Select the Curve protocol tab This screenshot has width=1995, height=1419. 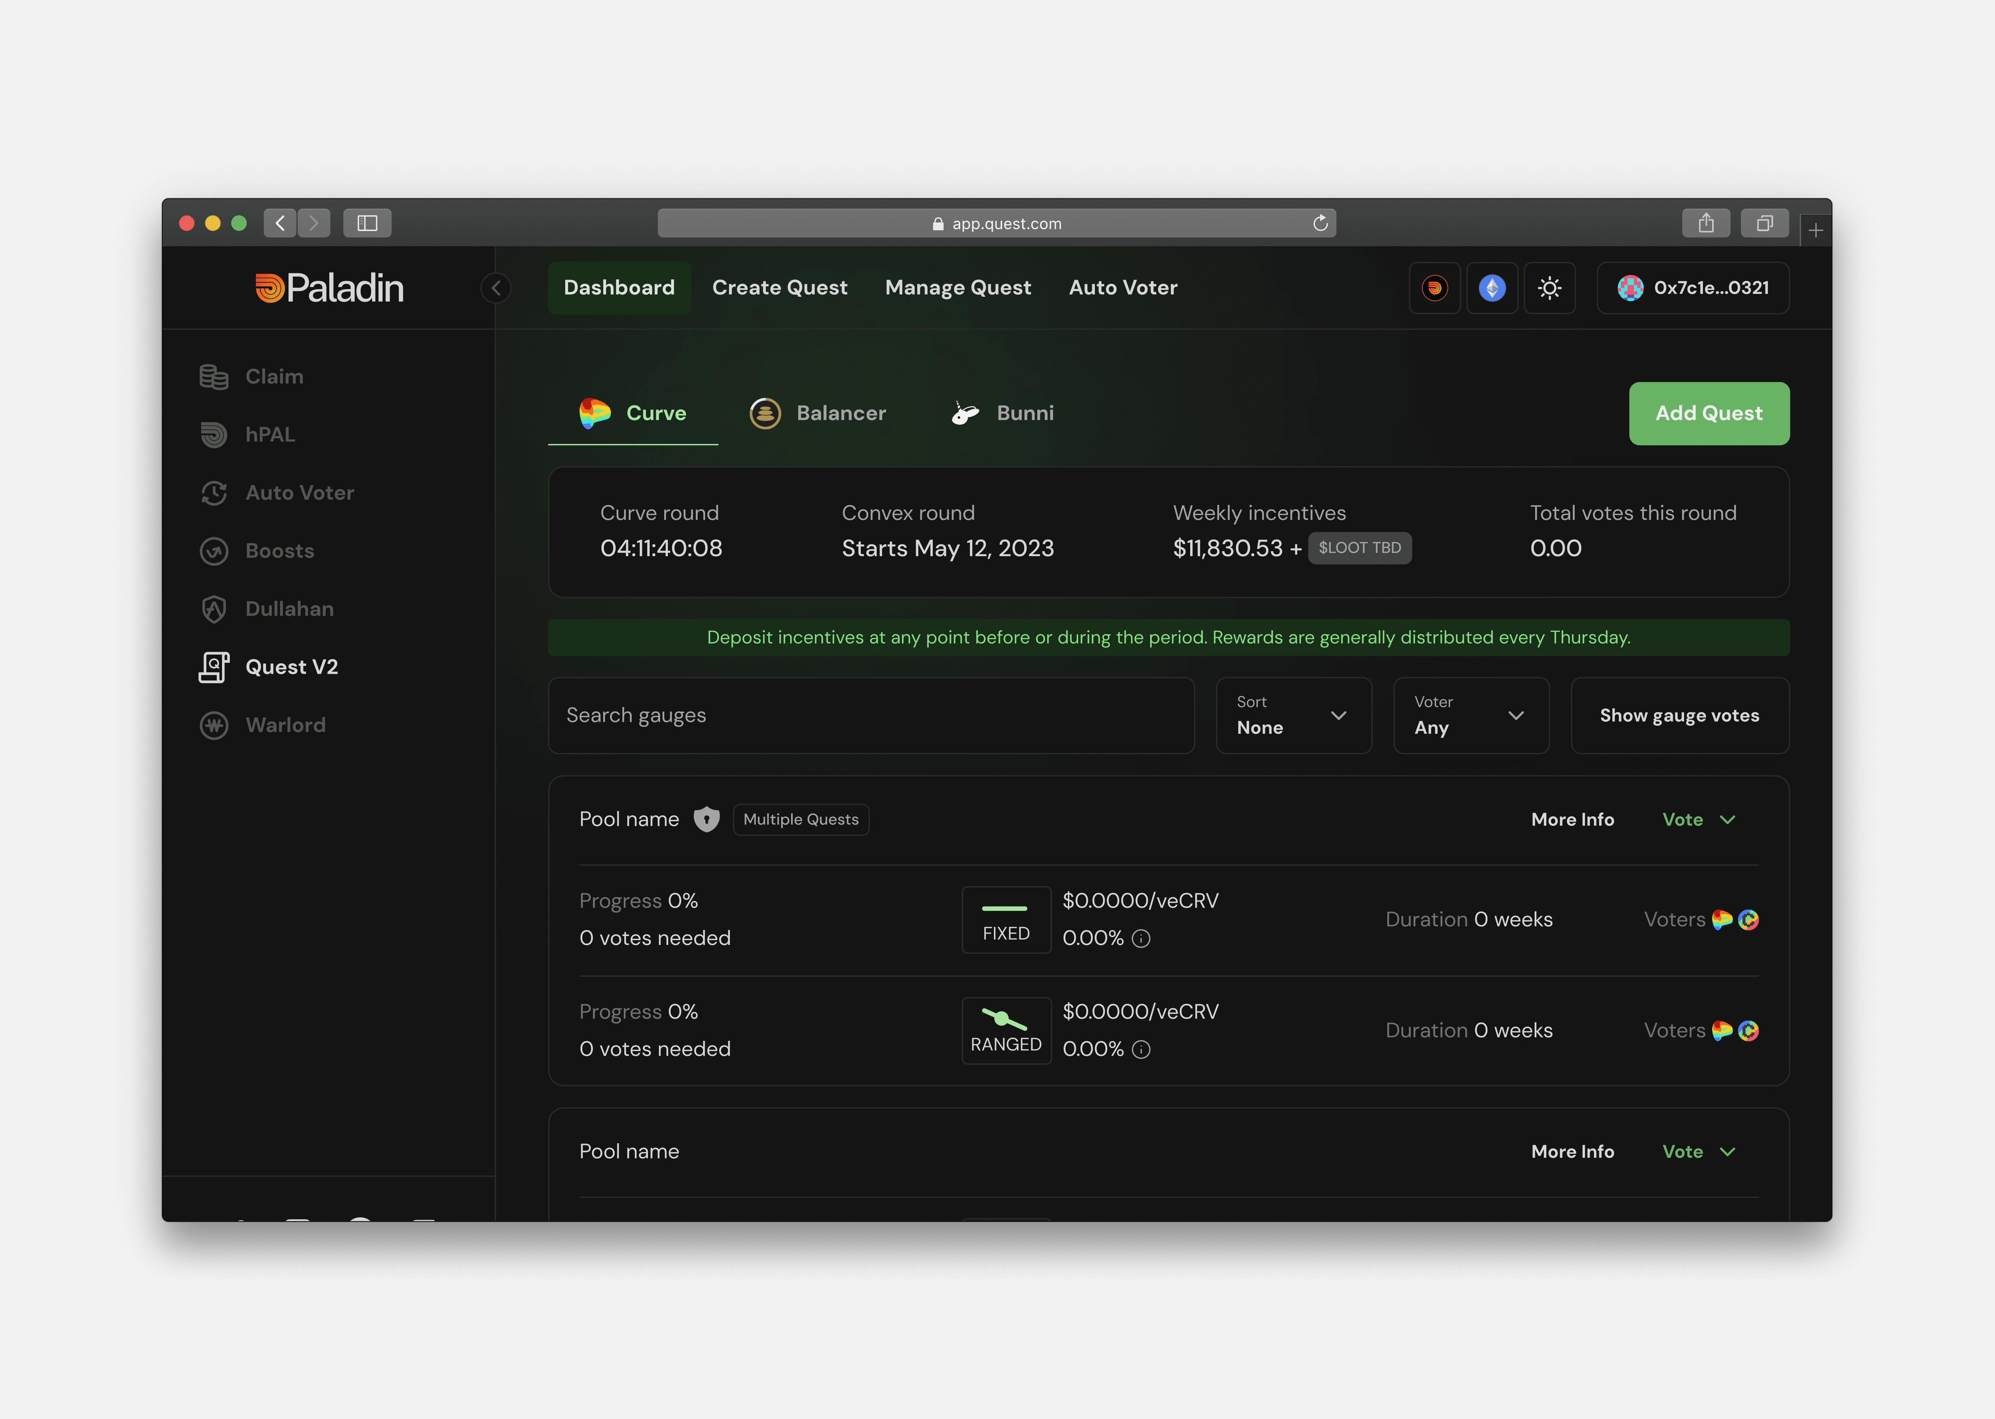[633, 413]
